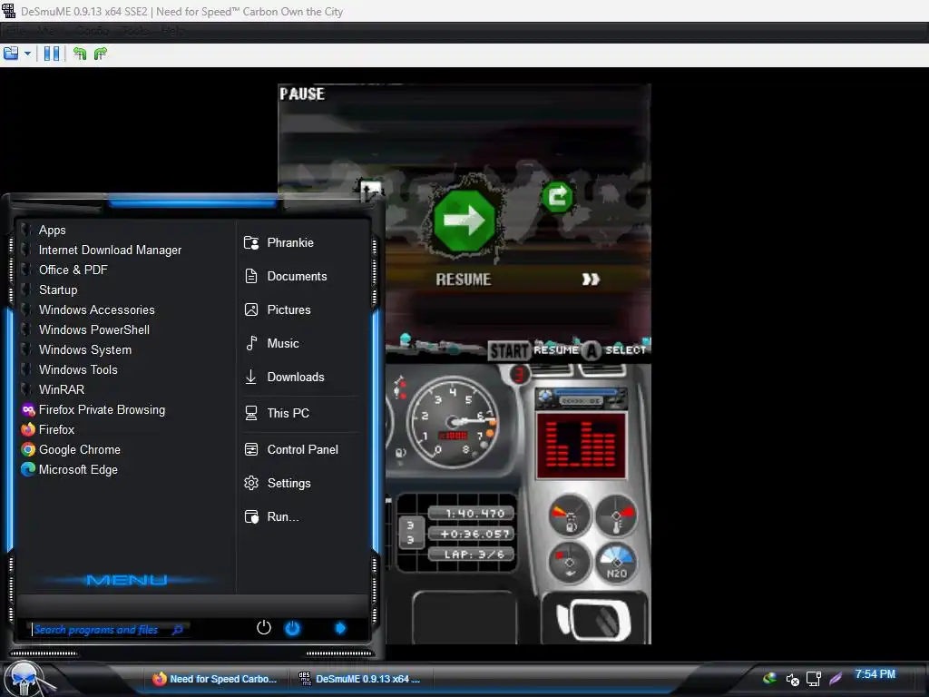The width and height of the screenshot is (929, 697).
Task: Click the MENU label to show all programs
Action: point(126,580)
